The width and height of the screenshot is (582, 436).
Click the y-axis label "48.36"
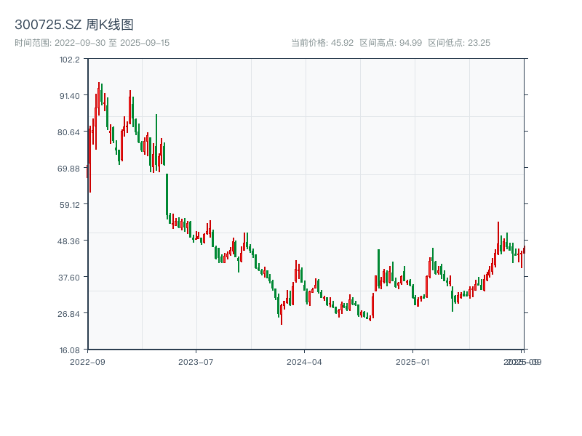68,241
